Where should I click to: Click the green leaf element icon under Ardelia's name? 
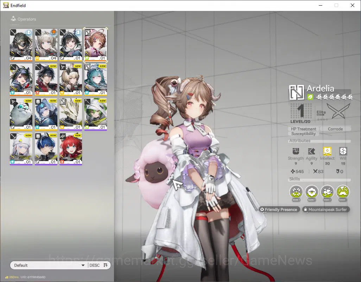310,97
